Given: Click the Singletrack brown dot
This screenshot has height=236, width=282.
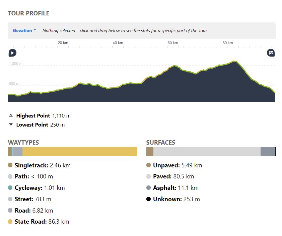Looking at the screenshot, I should coord(10,165).
